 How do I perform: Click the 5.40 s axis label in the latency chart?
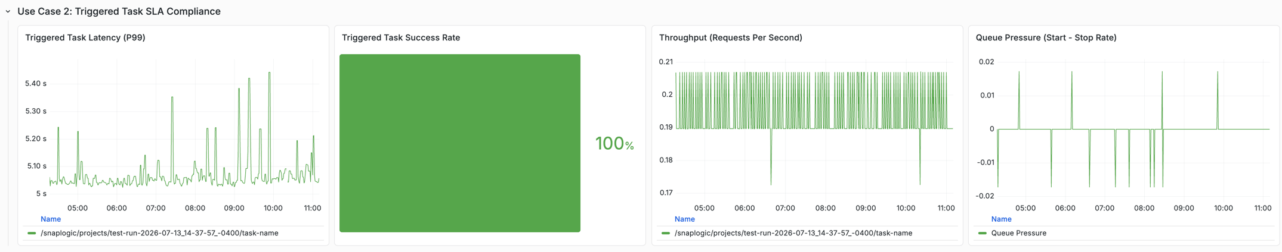pyautogui.click(x=36, y=83)
